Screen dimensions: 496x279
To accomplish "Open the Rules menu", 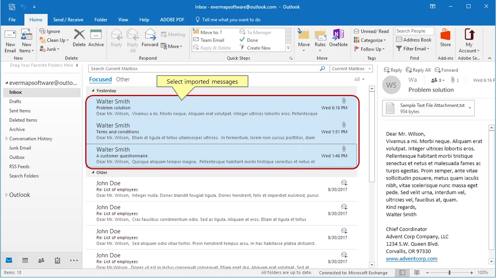I will pos(320,41).
